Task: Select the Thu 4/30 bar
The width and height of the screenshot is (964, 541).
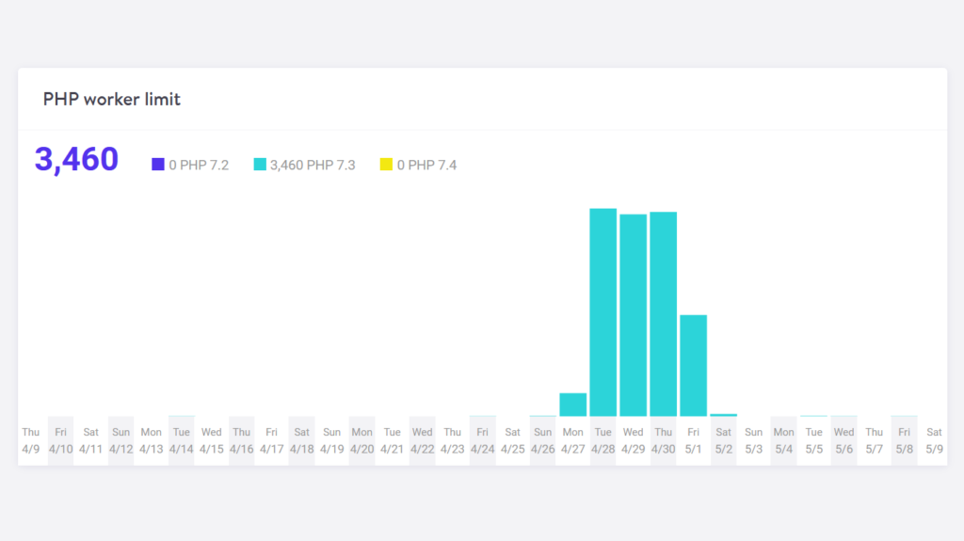Action: tap(663, 314)
